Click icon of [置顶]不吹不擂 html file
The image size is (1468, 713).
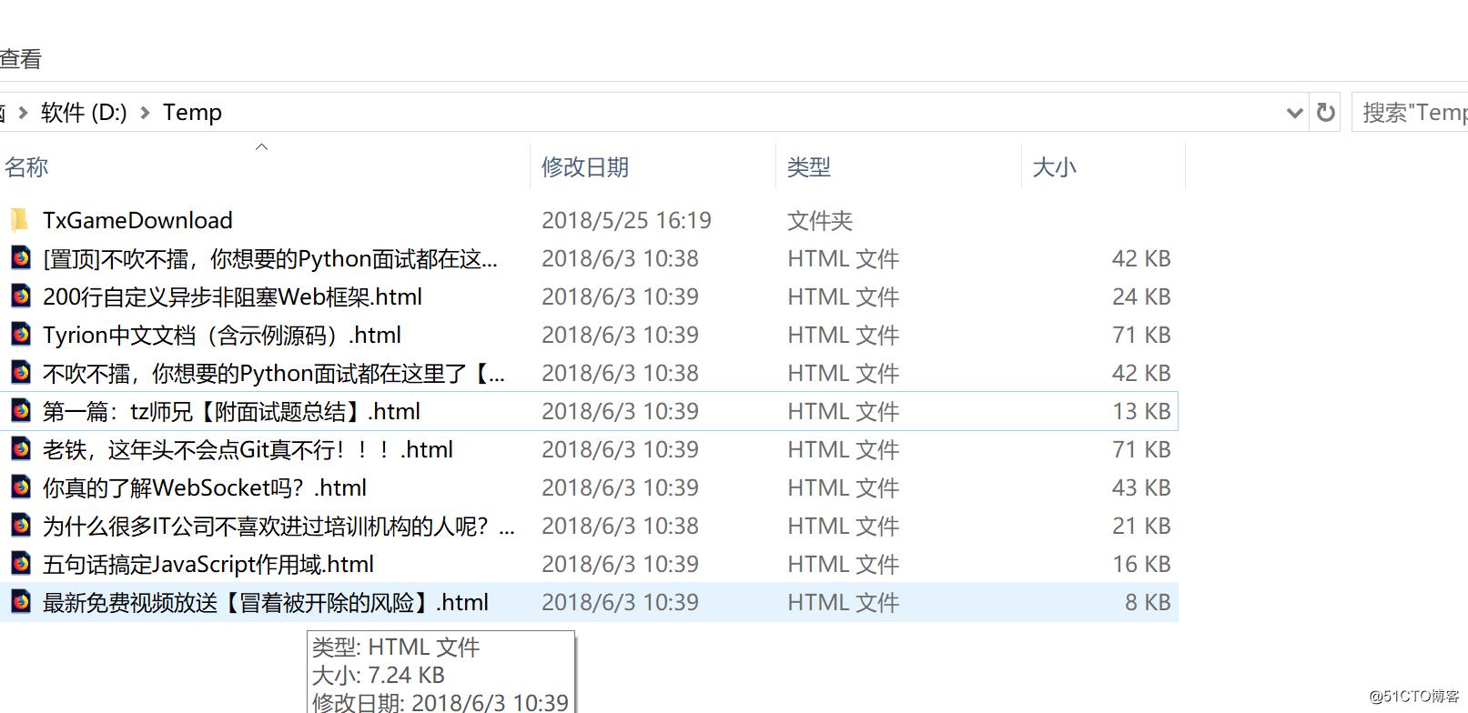click(20, 258)
